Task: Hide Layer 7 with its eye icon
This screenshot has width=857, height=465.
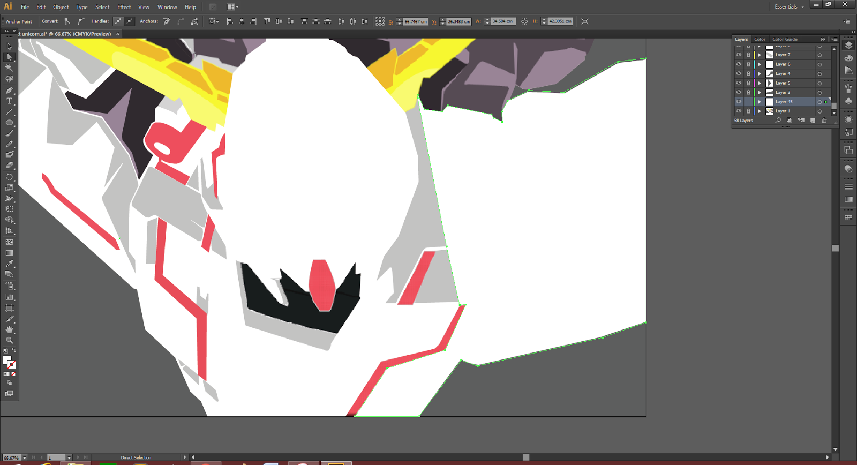Action: (x=739, y=55)
